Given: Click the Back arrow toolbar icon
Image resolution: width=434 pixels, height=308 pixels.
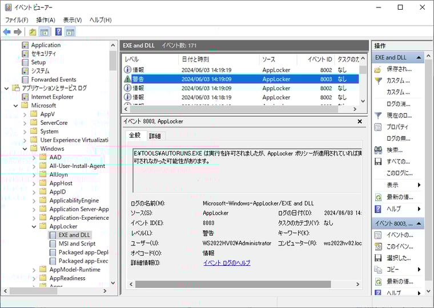Looking at the screenshot, I should (x=7, y=32).
